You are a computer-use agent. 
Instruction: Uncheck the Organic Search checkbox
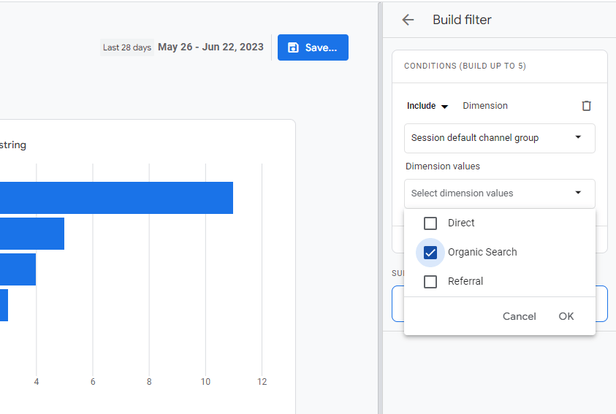tap(430, 253)
